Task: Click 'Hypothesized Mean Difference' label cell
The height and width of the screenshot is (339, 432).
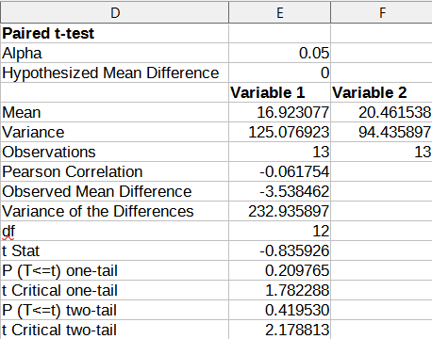Action: (115, 73)
